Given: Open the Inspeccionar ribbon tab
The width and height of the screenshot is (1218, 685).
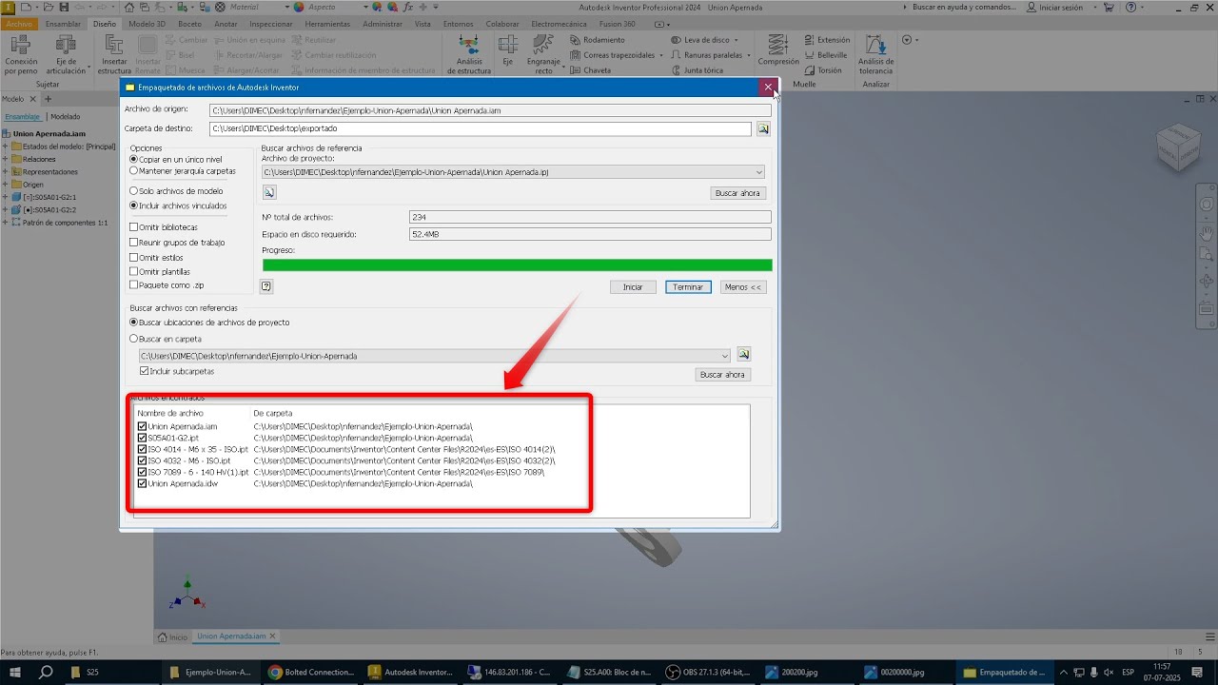Looking at the screenshot, I should click(271, 24).
